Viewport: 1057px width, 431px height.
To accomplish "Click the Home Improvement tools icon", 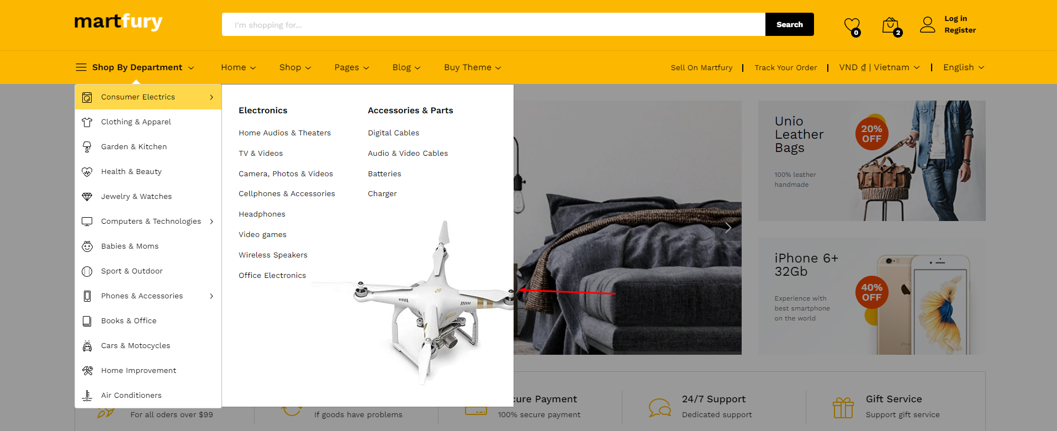I will pos(87,371).
